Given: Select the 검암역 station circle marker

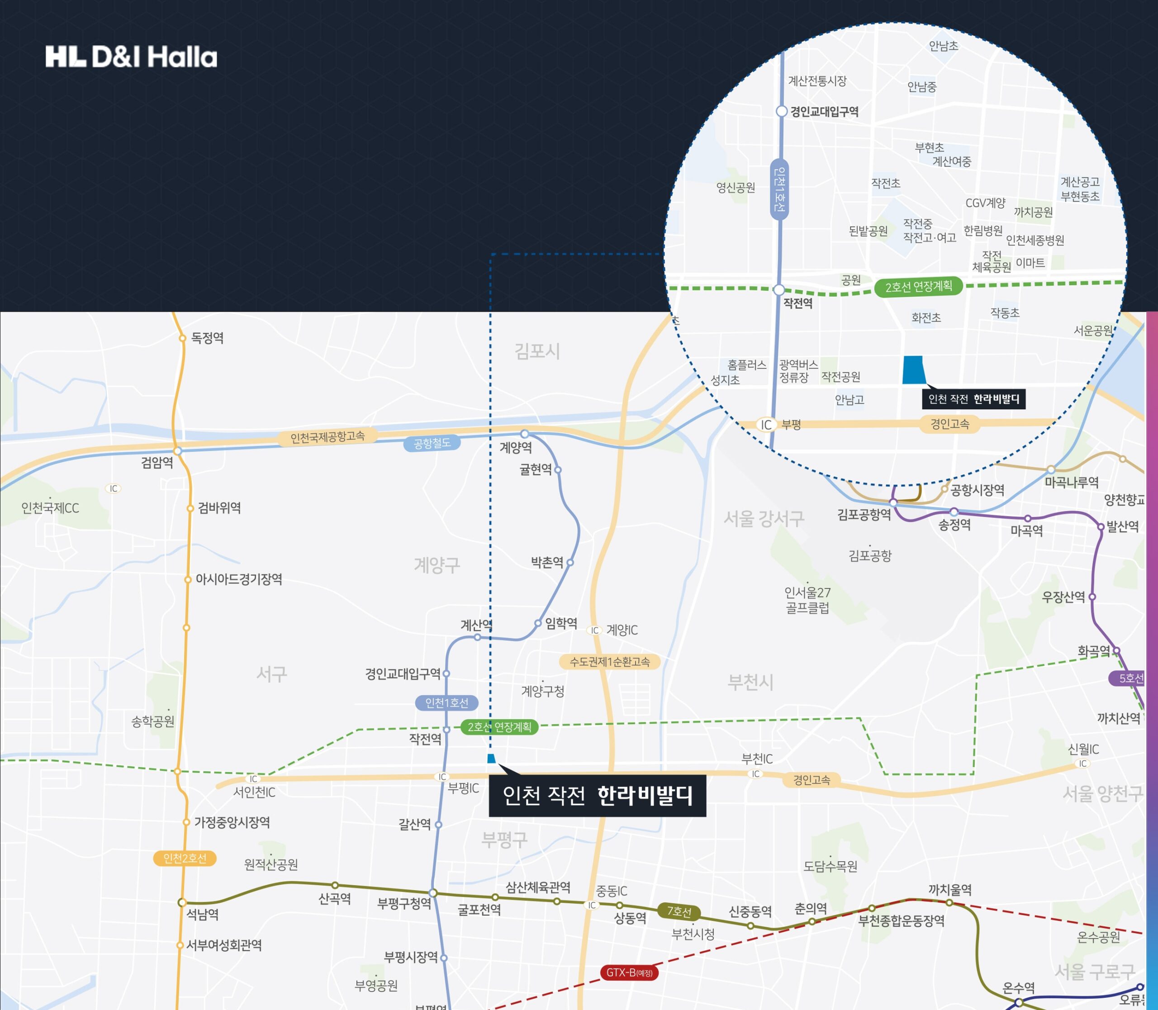Looking at the screenshot, I should (x=177, y=451).
